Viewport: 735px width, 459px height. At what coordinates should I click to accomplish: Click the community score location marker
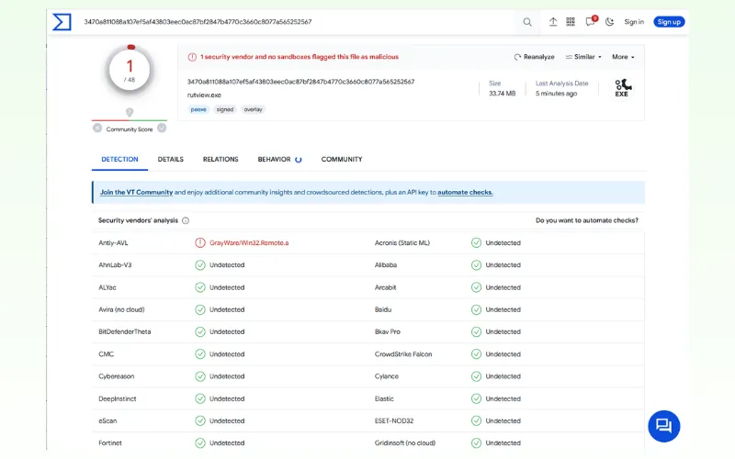coord(130,112)
